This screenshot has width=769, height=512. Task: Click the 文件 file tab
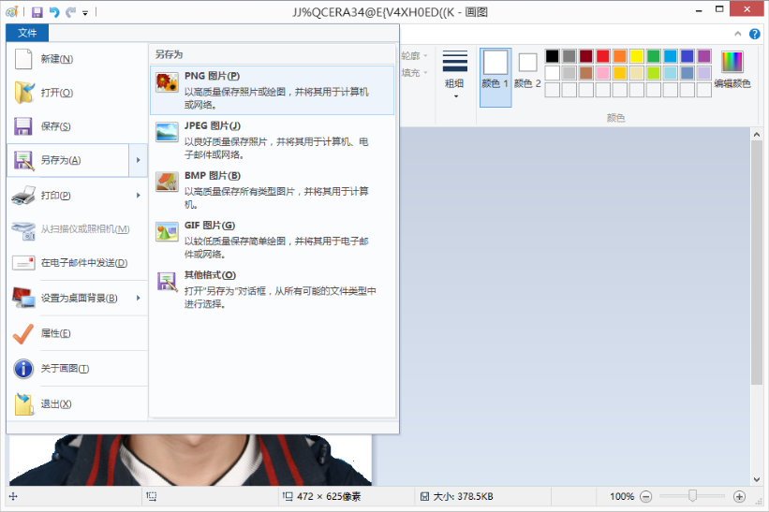point(27,33)
